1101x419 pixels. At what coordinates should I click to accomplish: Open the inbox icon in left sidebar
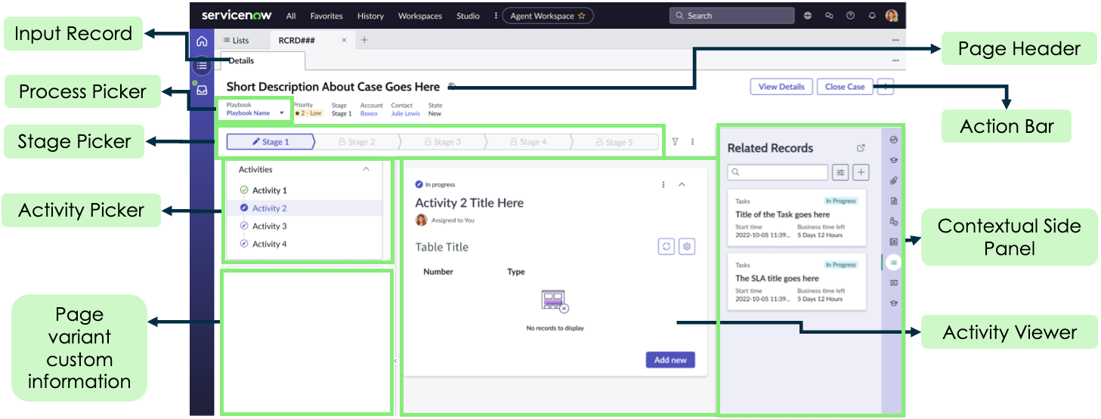pos(202,90)
